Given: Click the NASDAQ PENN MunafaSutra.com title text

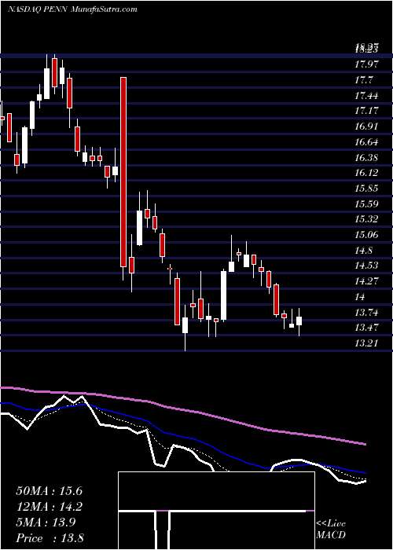Looking at the screenshot, I should [72, 9].
